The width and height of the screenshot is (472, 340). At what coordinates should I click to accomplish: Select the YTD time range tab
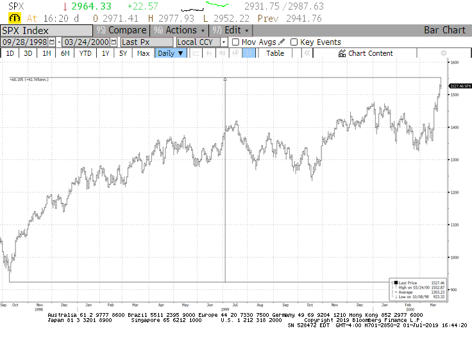coord(85,53)
